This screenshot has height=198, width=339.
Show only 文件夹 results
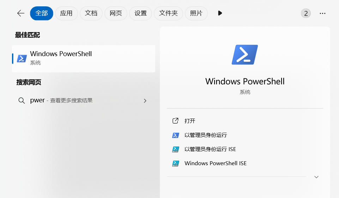tap(168, 13)
